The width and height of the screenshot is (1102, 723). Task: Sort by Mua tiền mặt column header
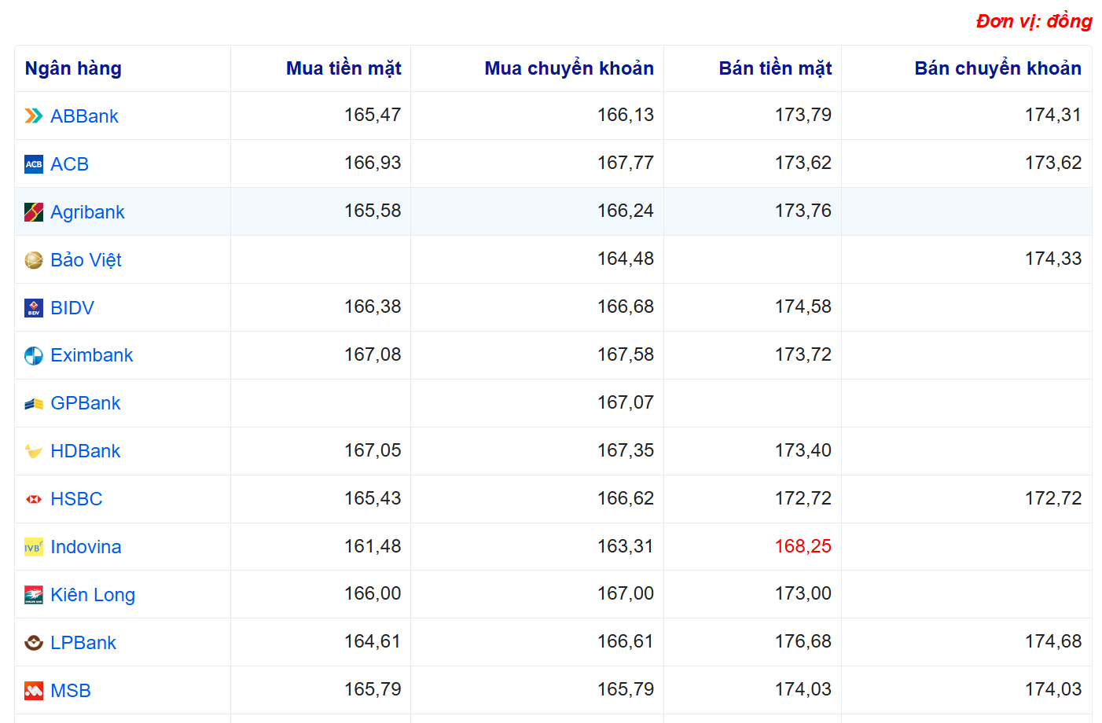[343, 68]
